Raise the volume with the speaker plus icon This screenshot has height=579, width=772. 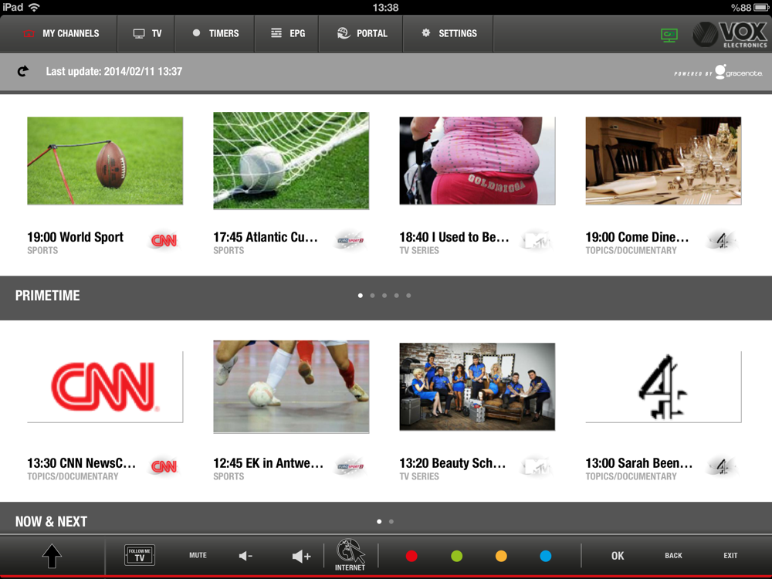301,557
